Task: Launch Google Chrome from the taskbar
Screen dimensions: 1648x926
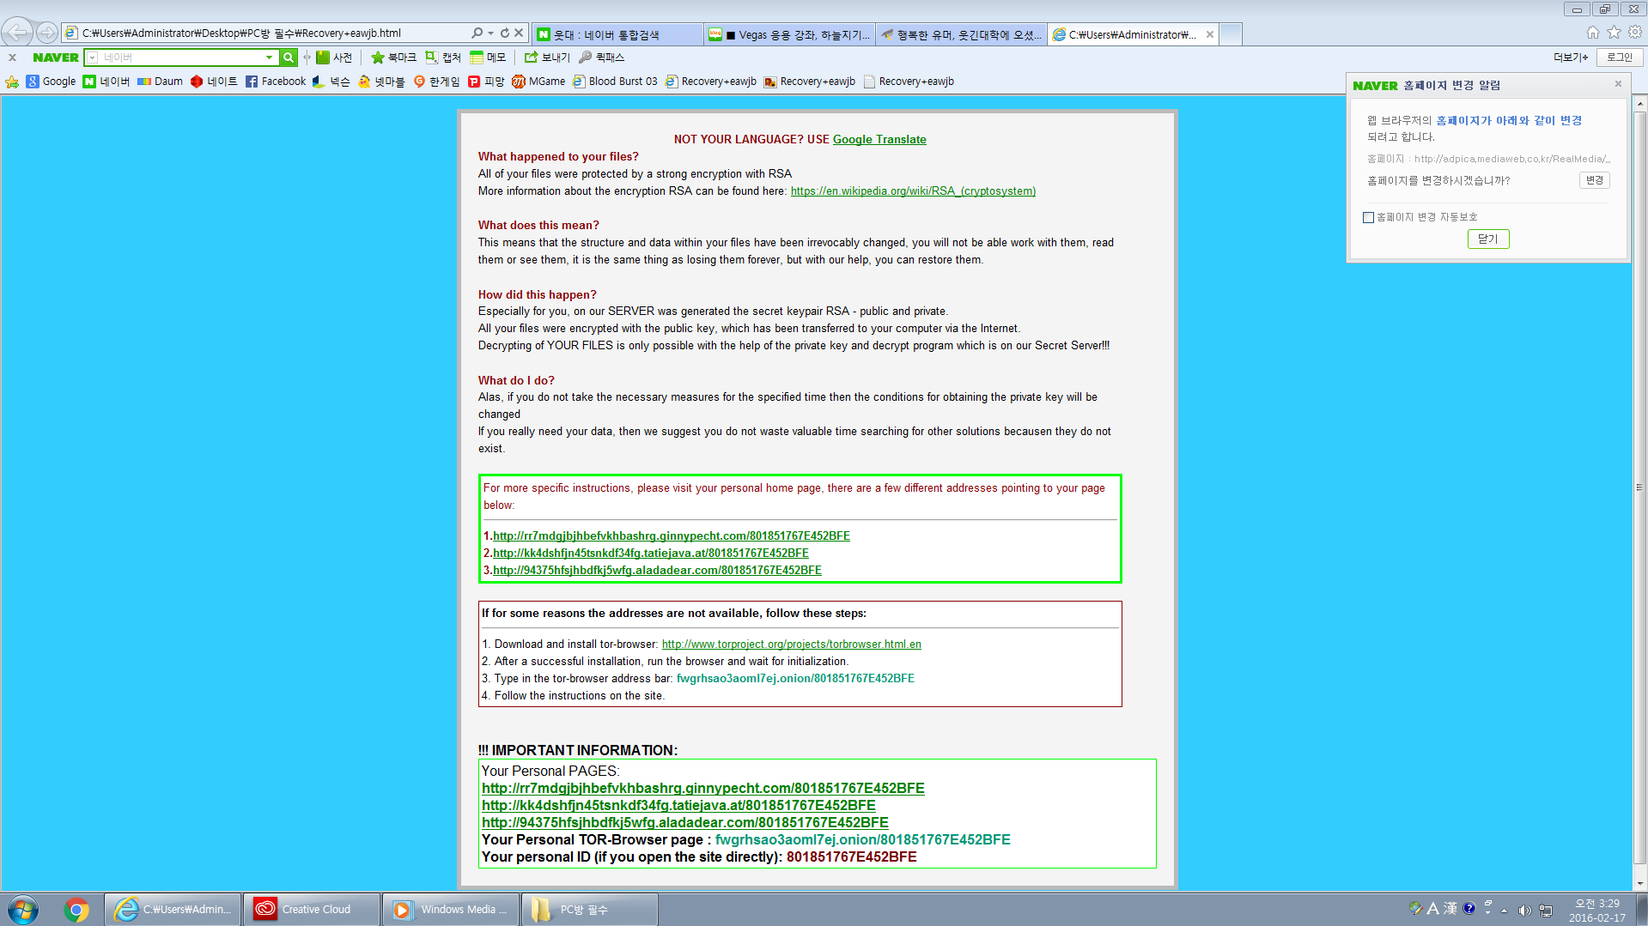Action: coord(76,910)
